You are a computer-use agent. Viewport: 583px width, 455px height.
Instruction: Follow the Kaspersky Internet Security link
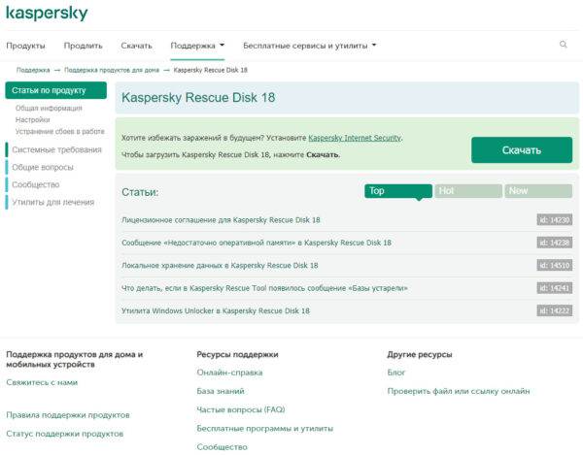pos(355,138)
